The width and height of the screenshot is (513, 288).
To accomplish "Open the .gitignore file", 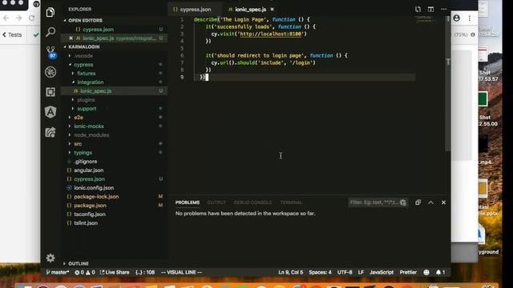I will pos(86,162).
